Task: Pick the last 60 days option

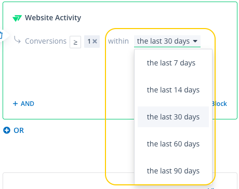Action: 173,144
